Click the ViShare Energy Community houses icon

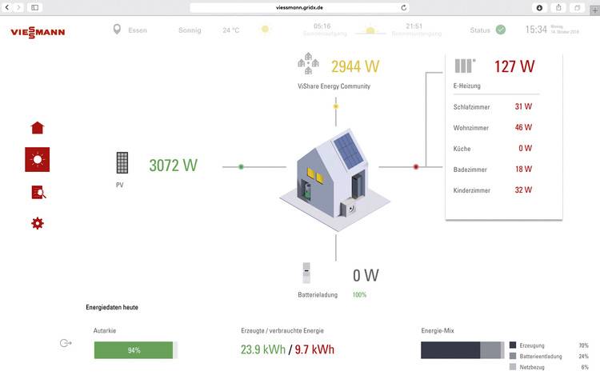[309, 62]
